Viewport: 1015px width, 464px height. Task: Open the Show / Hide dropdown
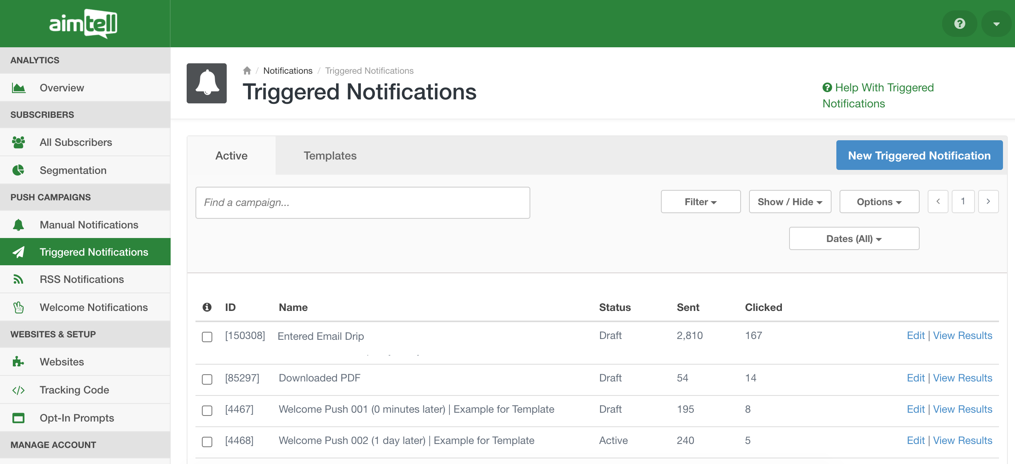(789, 202)
